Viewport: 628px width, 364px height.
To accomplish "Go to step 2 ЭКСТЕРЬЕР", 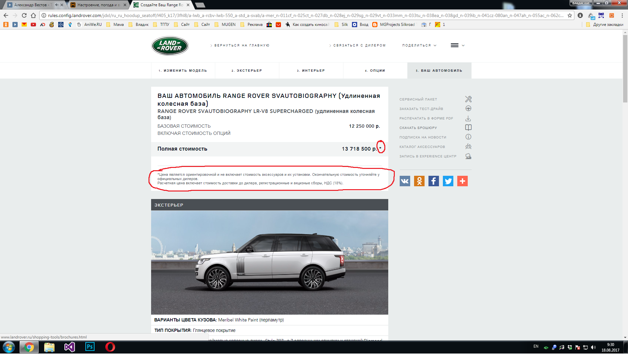I will [x=247, y=70].
